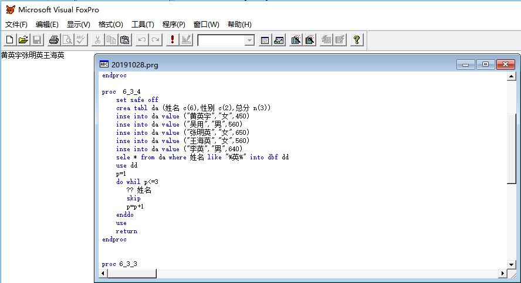Click the horizontal scrollbar left arrow
This screenshot has height=283, width=521.
pos(103,274)
